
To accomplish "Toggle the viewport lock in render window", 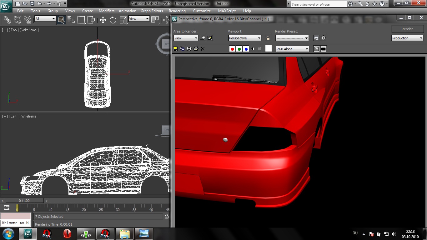I will pyautogui.click(x=268, y=38).
